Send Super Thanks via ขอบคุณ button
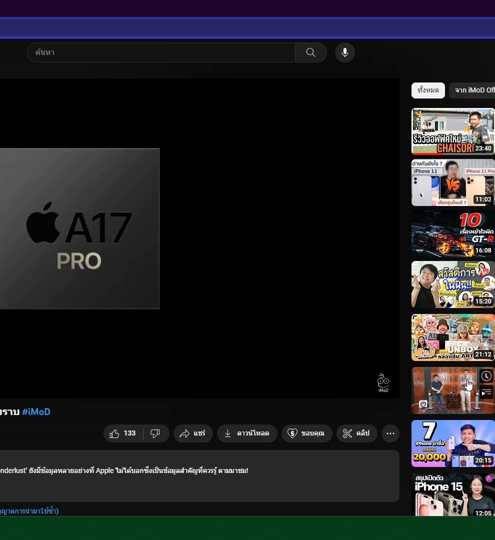495x540 pixels. tap(307, 433)
